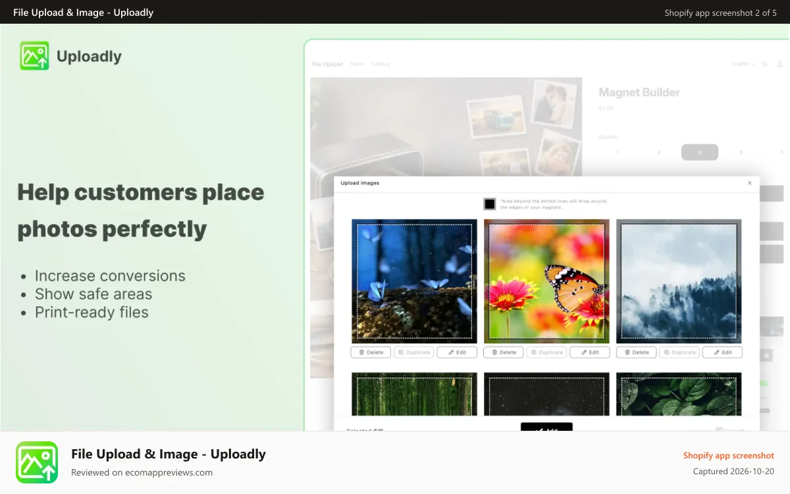Duplicate the misty forest image
The image size is (790, 494).
click(x=680, y=352)
